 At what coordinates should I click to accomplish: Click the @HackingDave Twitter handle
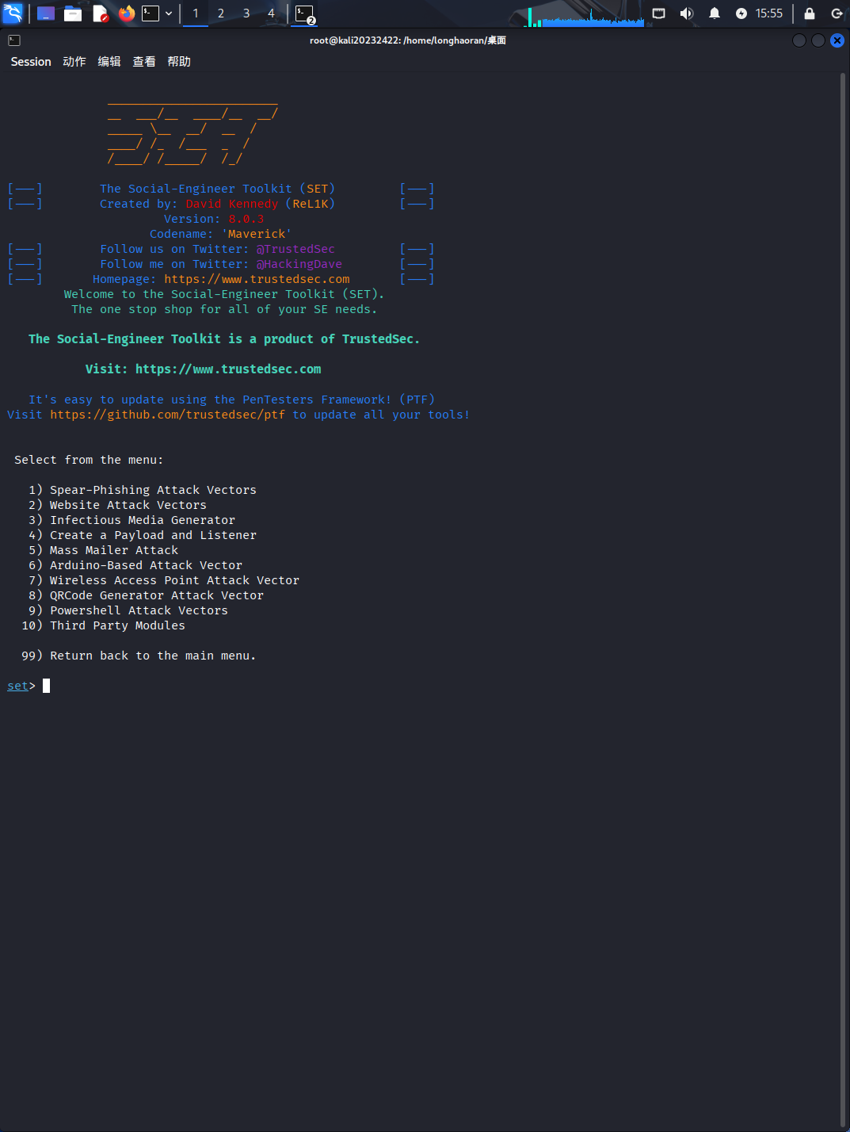[299, 264]
